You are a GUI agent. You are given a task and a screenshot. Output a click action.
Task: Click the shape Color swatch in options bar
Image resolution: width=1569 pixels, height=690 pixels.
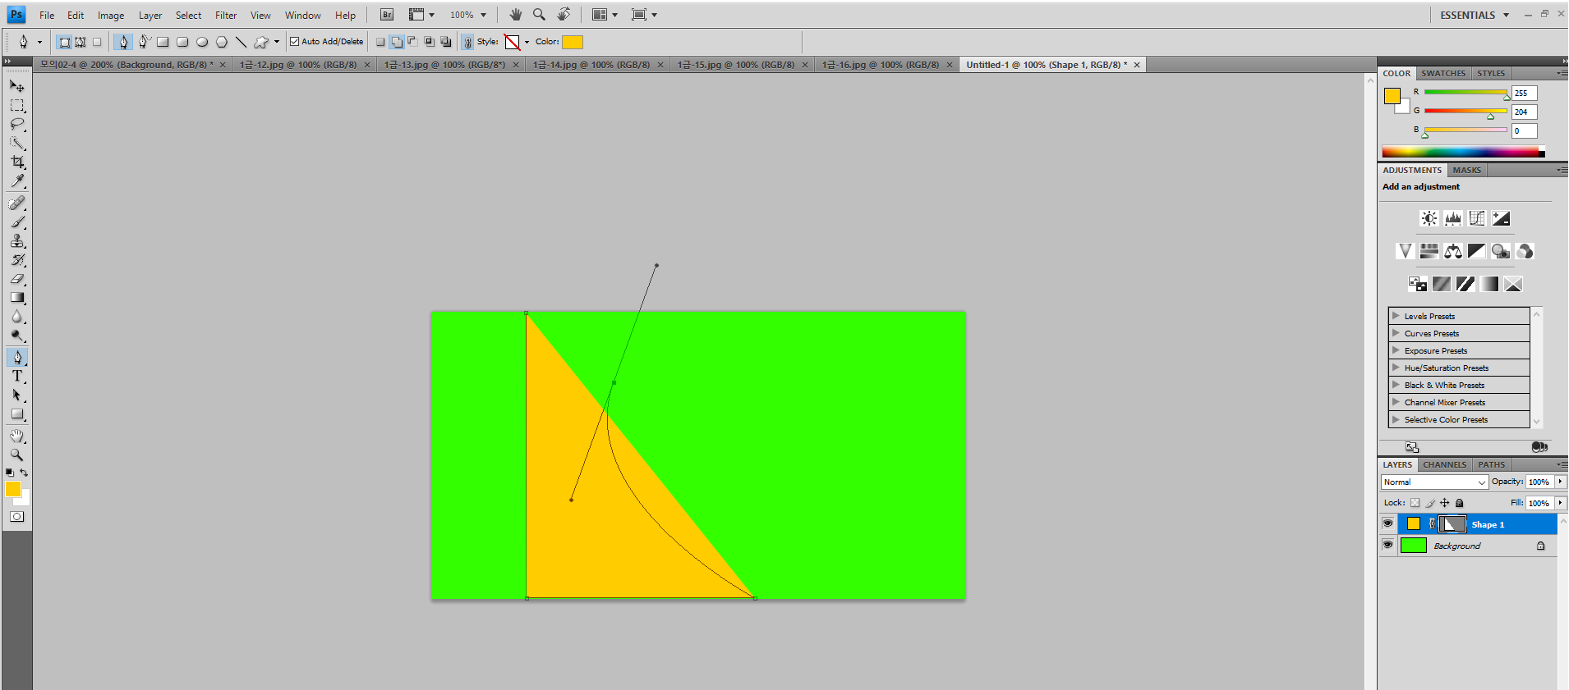coord(573,42)
